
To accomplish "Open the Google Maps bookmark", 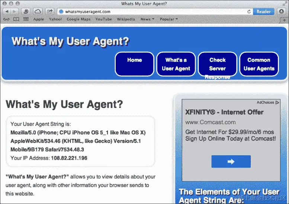I will (78, 19).
